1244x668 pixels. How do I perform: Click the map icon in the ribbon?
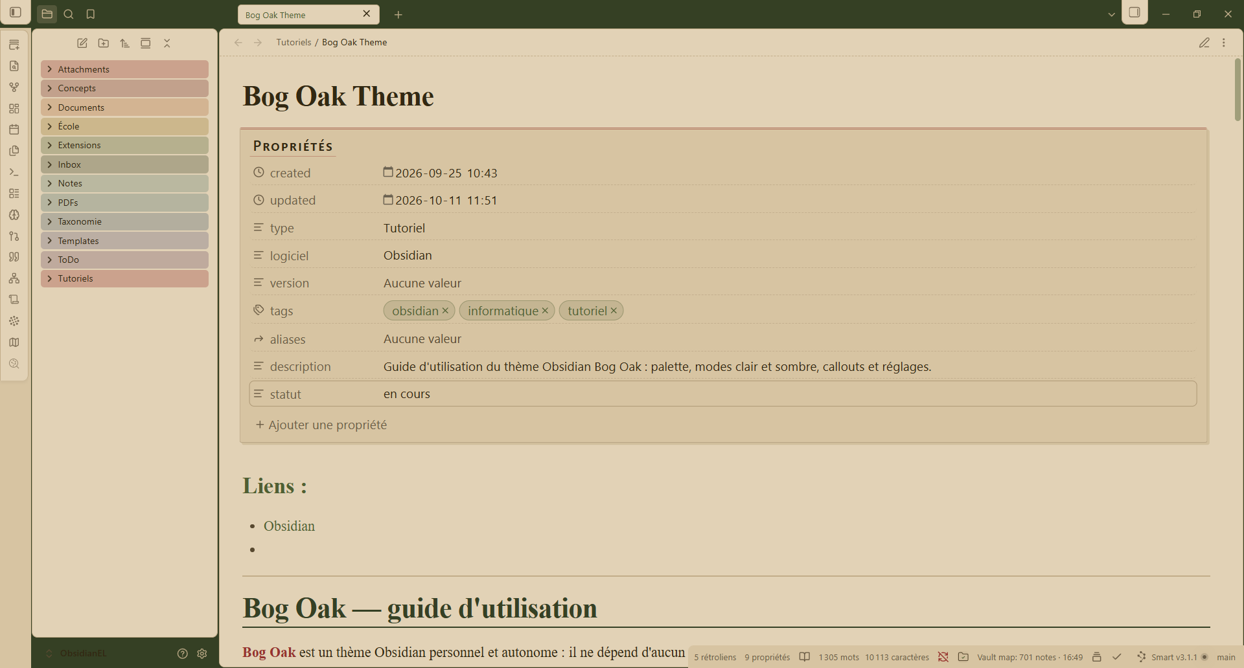[14, 342]
